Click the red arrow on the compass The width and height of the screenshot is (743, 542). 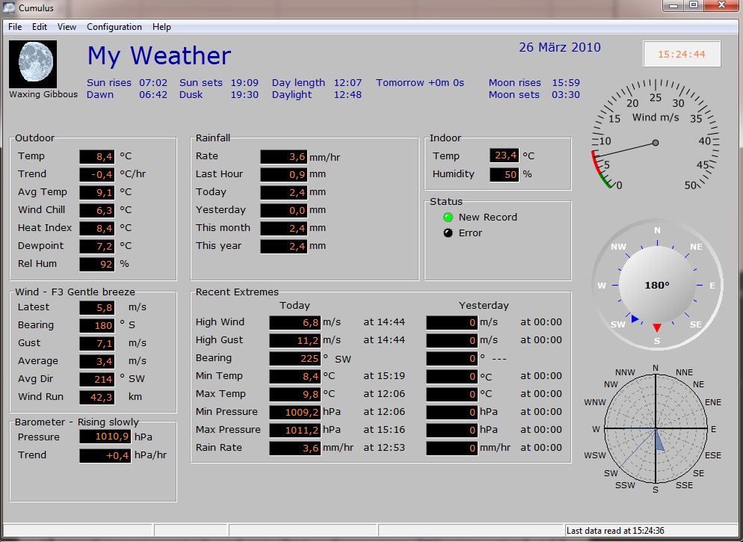[657, 327]
